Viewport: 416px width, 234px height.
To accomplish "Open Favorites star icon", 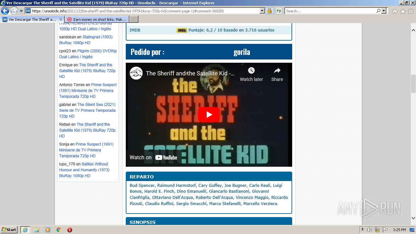I will coord(403,11).
